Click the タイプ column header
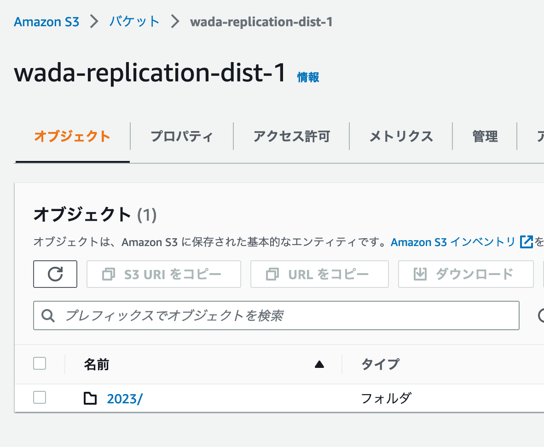544x447 pixels. [380, 365]
